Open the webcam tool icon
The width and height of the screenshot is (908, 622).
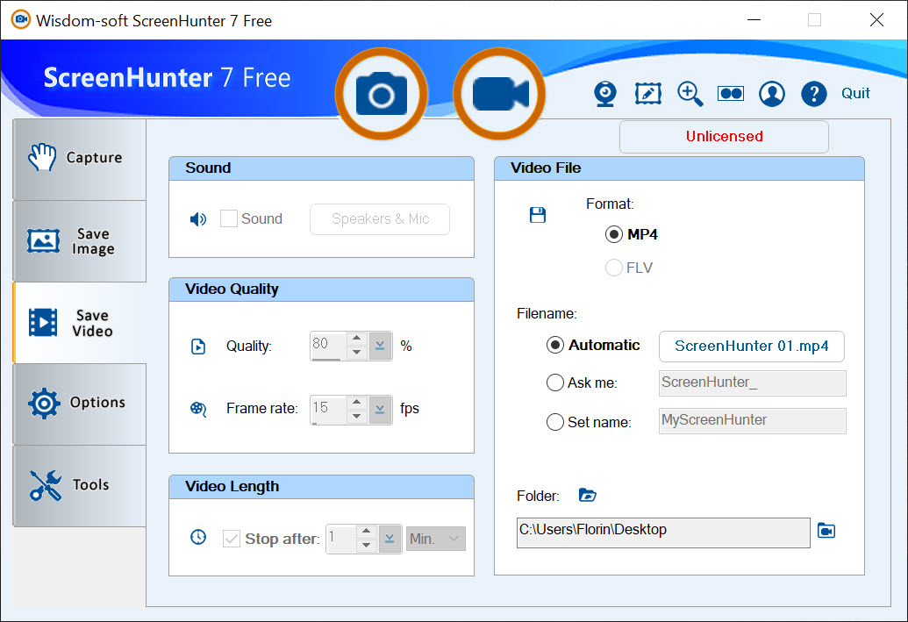(x=605, y=94)
